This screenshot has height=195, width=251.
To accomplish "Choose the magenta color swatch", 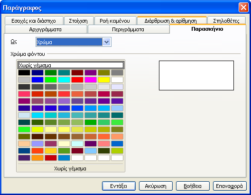I will point(91,80).
